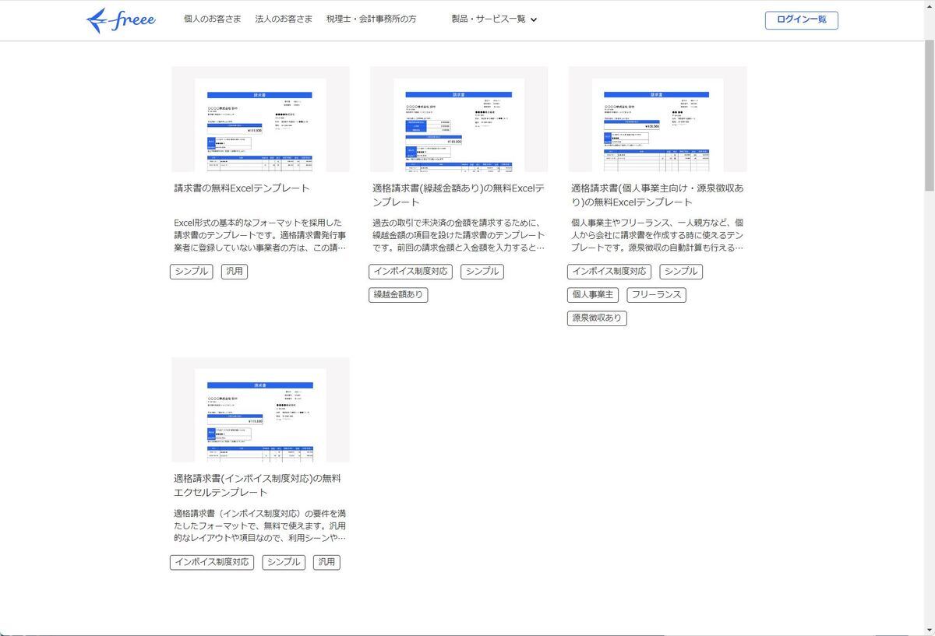Select the 汎用 tag under the first template
The image size is (935, 636).
(x=235, y=272)
